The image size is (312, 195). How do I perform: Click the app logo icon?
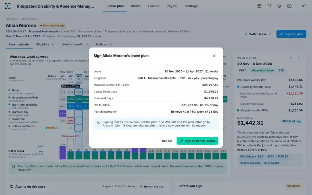pos(8,6)
